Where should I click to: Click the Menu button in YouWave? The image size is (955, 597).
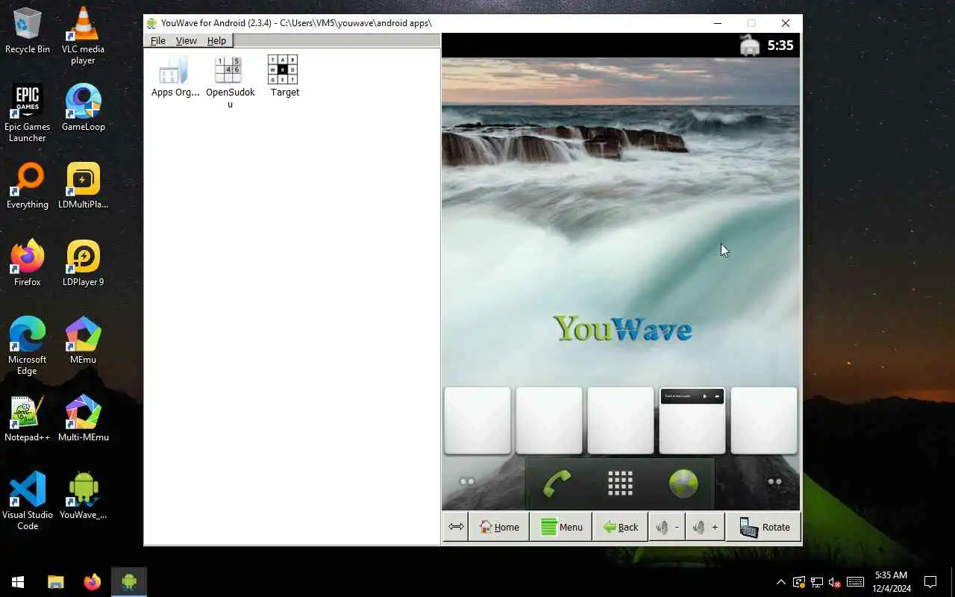click(561, 527)
